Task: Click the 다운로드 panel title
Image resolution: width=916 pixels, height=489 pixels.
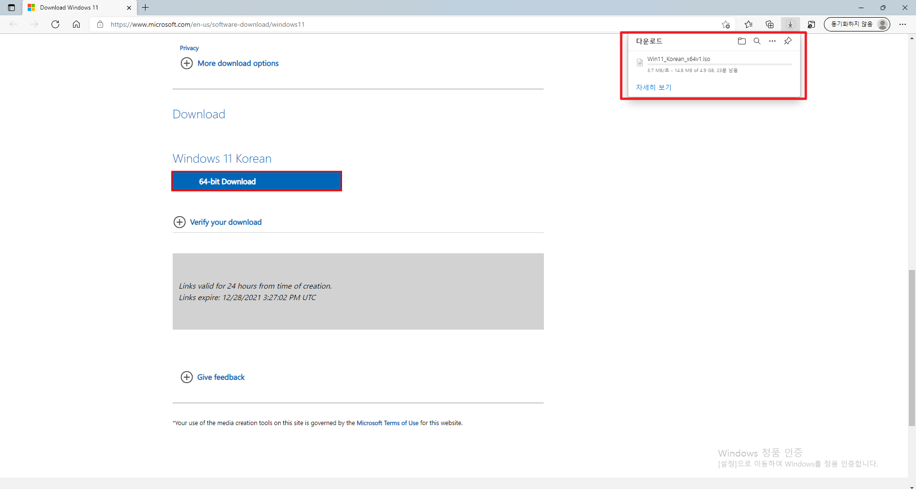Action: point(649,41)
